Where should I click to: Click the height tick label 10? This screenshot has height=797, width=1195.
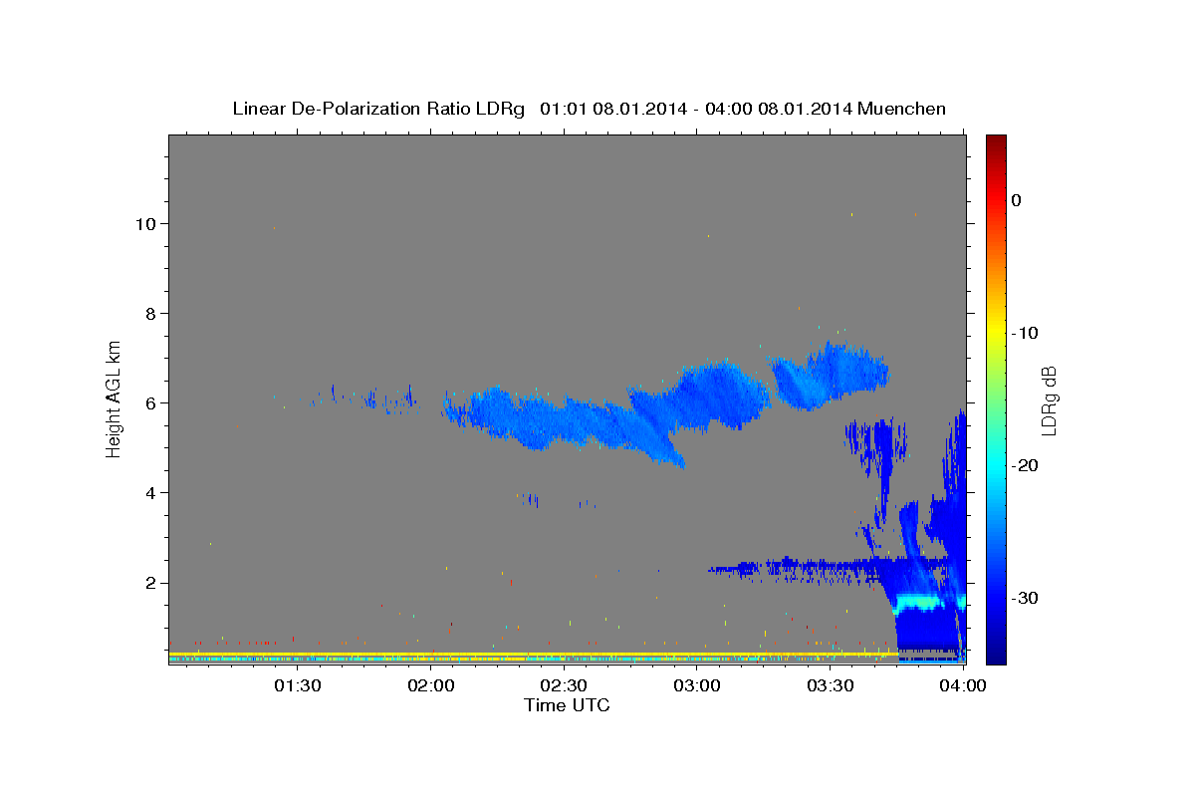[x=148, y=223]
